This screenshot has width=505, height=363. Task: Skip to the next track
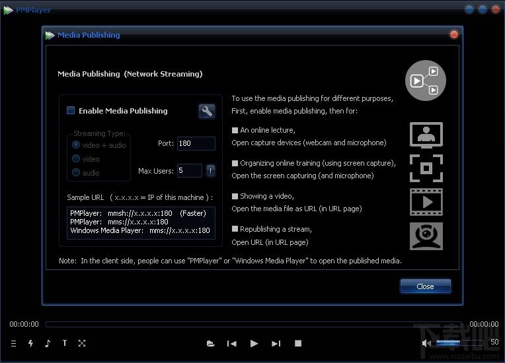(276, 344)
